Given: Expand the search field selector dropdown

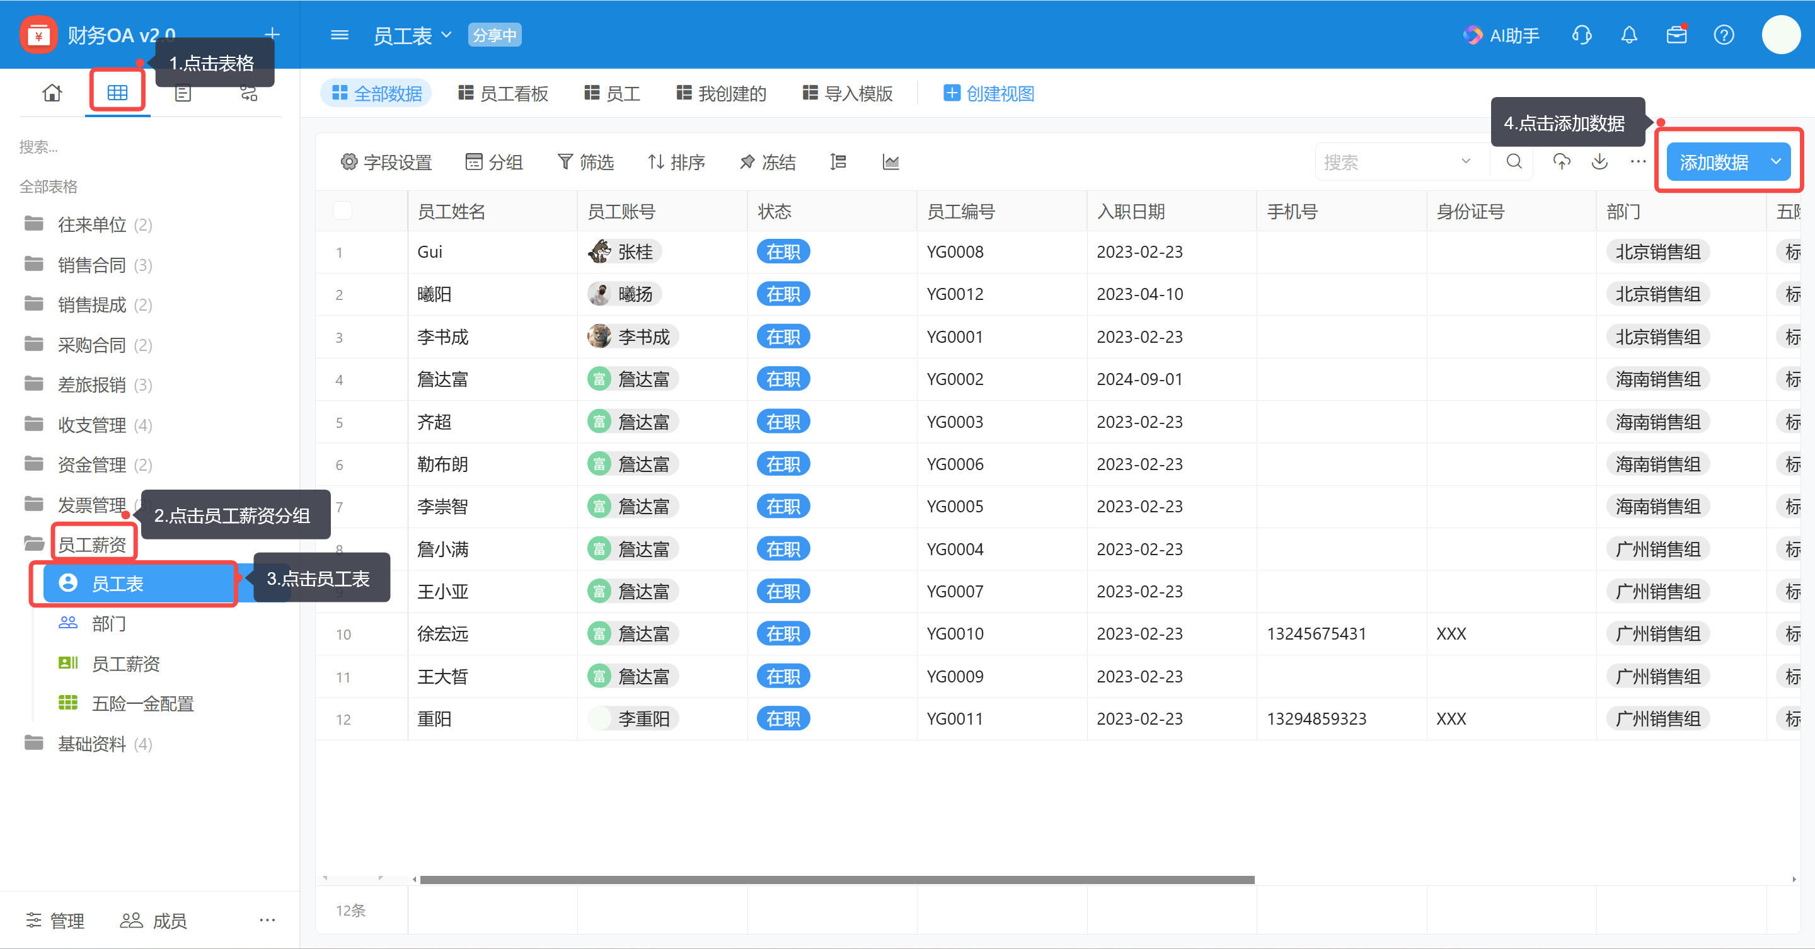Looking at the screenshot, I should [1465, 162].
